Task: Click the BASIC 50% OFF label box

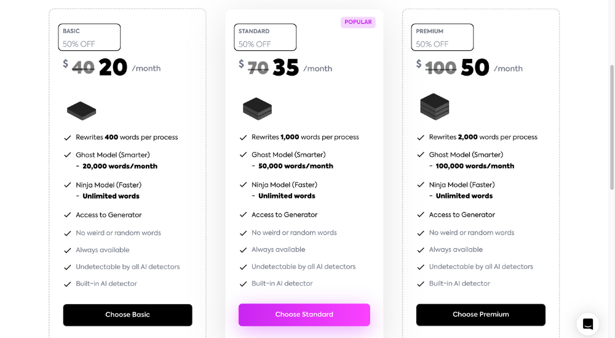Action: (x=89, y=37)
